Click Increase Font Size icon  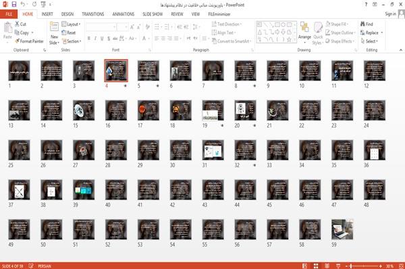pyautogui.click(x=132, y=27)
